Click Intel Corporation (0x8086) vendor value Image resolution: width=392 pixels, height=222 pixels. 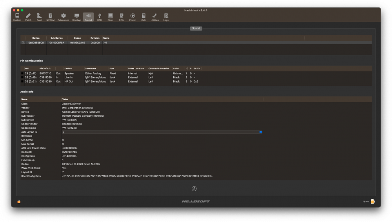coord(78,108)
